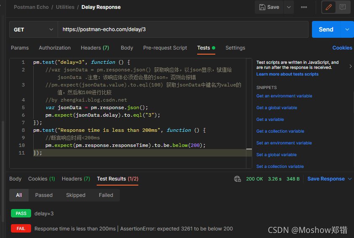
Task: Click the code editor scrollbar marker
Action: pyautogui.click(x=249, y=149)
